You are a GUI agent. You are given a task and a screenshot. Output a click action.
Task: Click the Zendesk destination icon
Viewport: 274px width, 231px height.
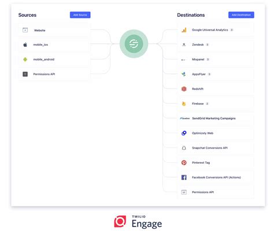tap(184, 45)
